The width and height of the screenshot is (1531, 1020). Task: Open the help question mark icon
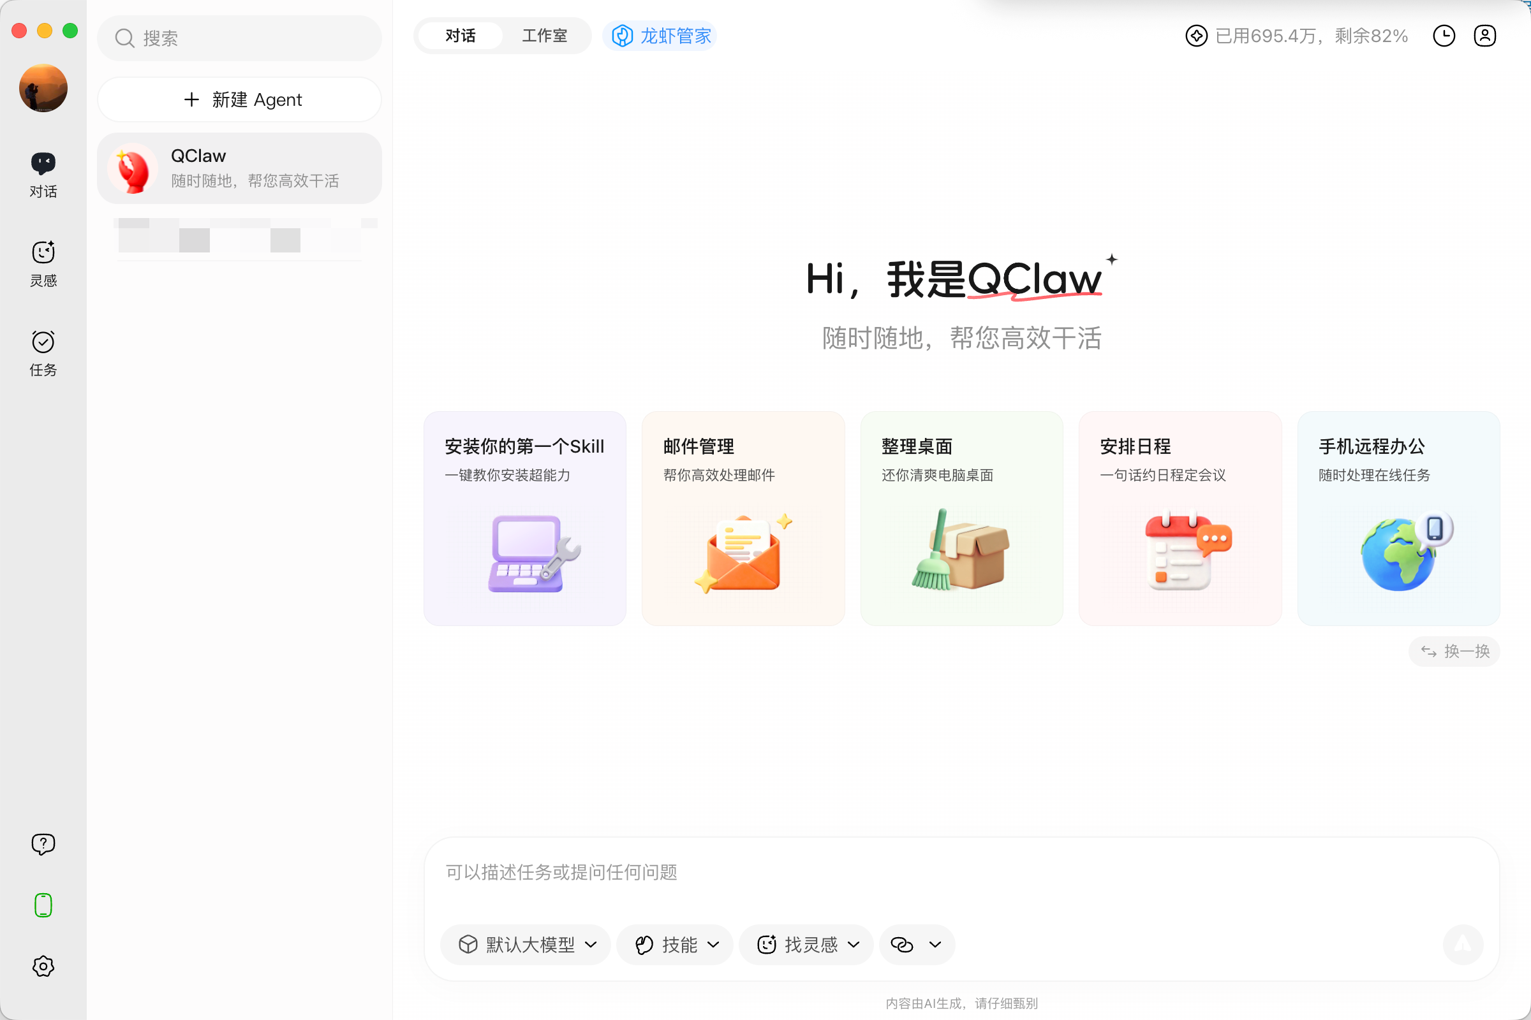43,843
